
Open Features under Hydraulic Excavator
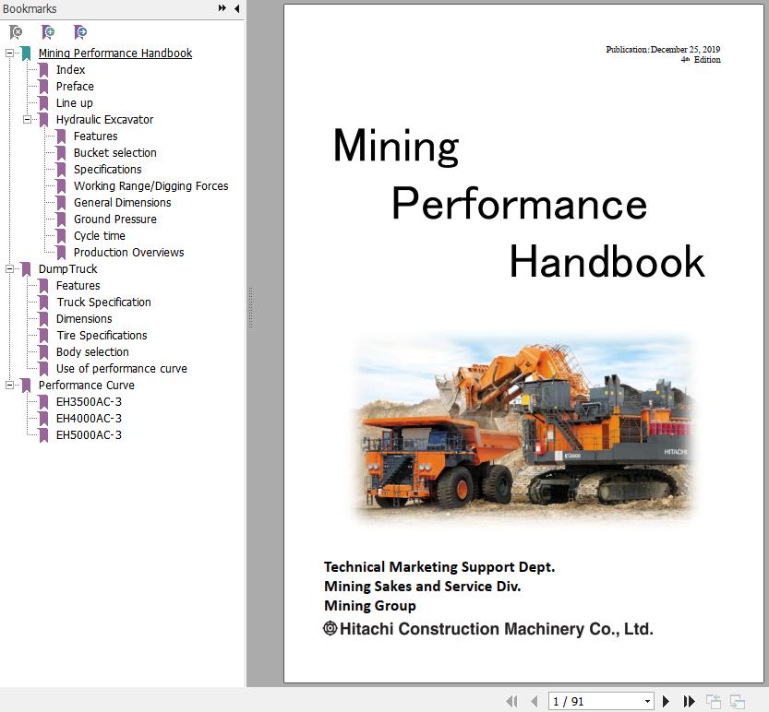[96, 136]
